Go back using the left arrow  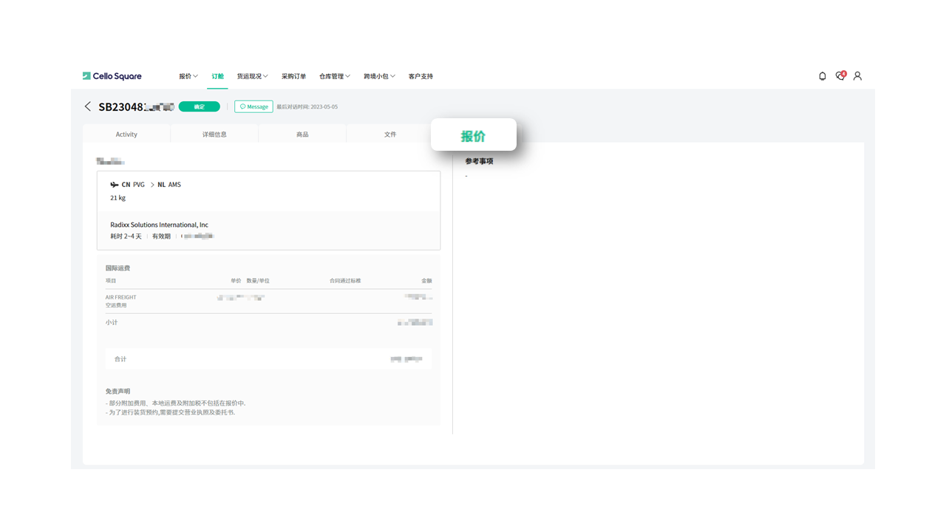[88, 106]
